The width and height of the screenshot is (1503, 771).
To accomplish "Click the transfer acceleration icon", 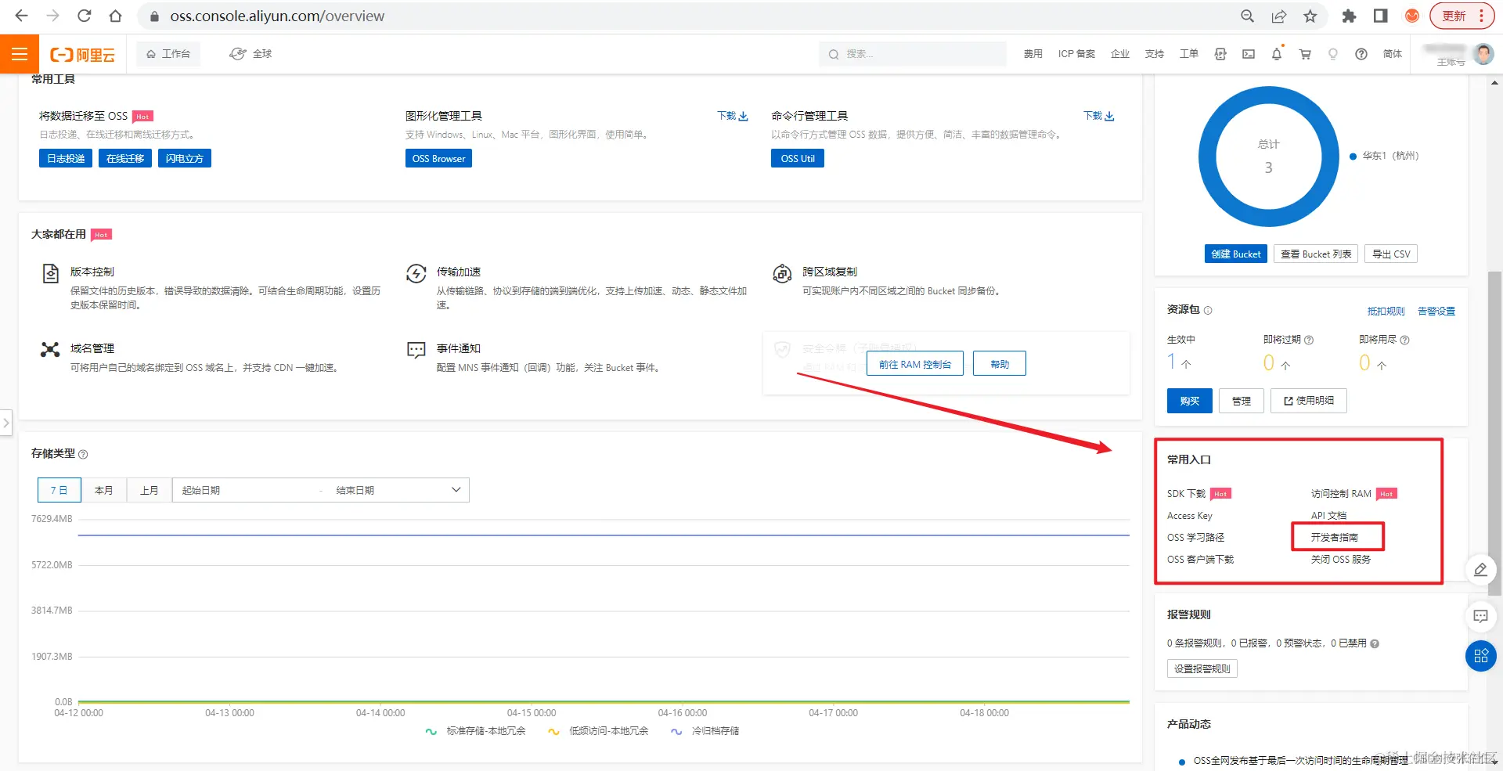I will (416, 274).
